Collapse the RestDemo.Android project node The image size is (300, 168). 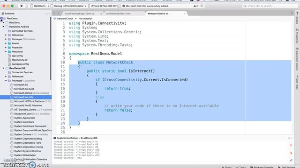click(x=3, y=27)
